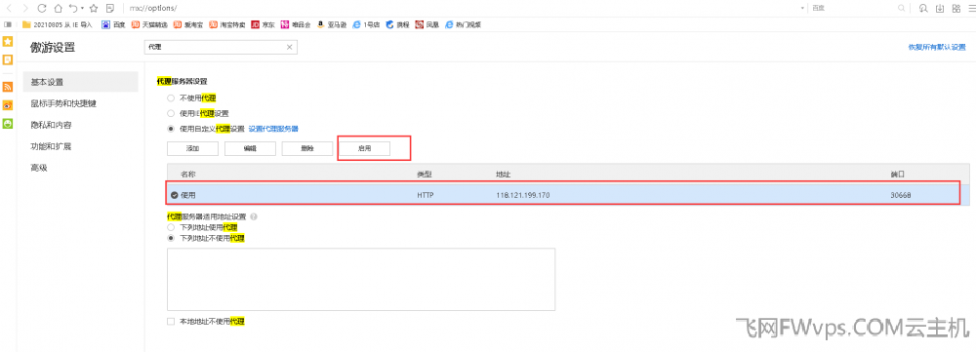Select 使用IE代理设置 radio option
The image size is (976, 352).
pos(171,113)
